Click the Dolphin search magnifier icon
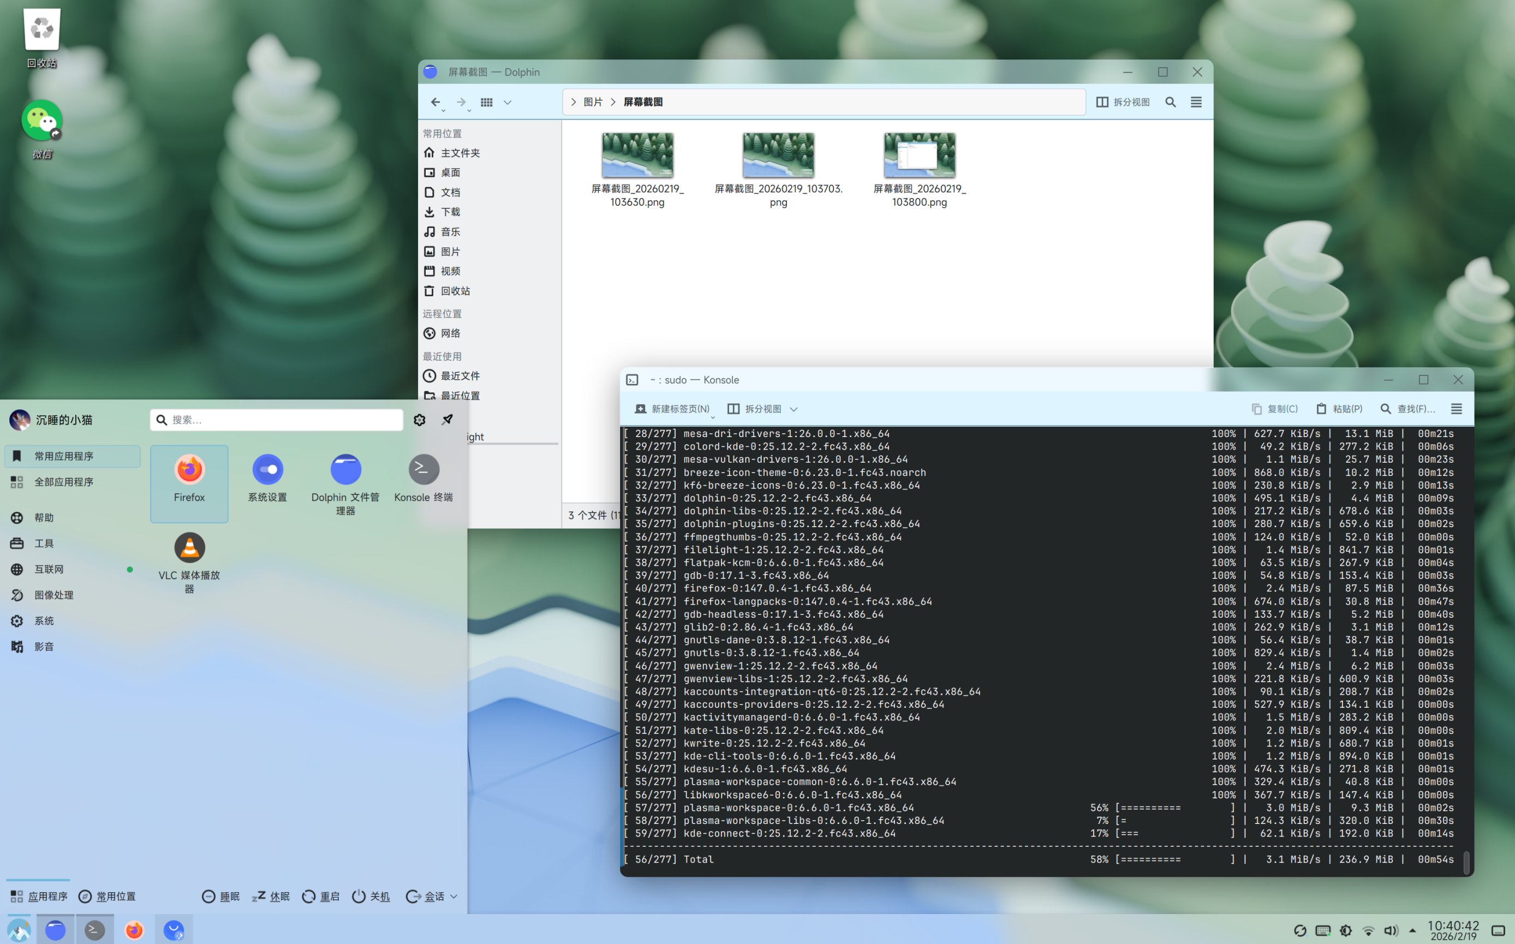Screen dimensions: 1515x944 click(1170, 102)
